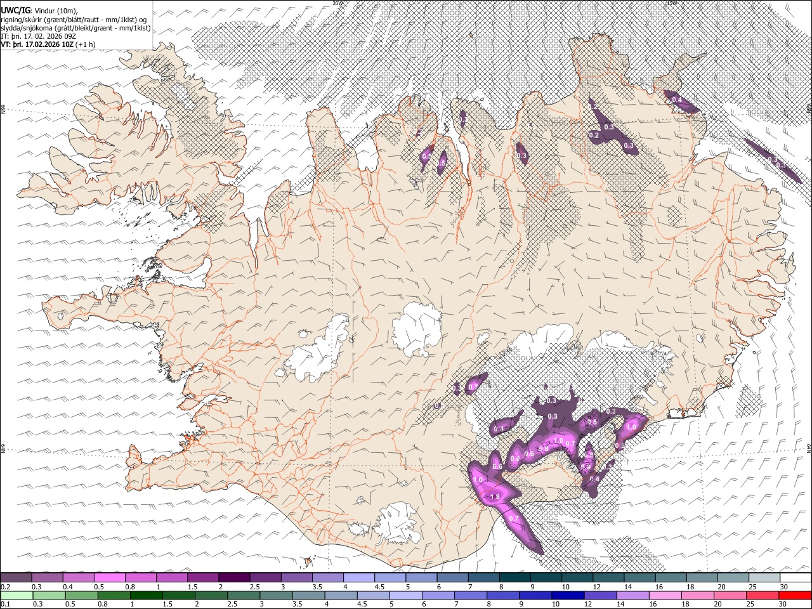Pick the green swatch between 0.8 and 1
812x609 pixels.
click(114, 595)
